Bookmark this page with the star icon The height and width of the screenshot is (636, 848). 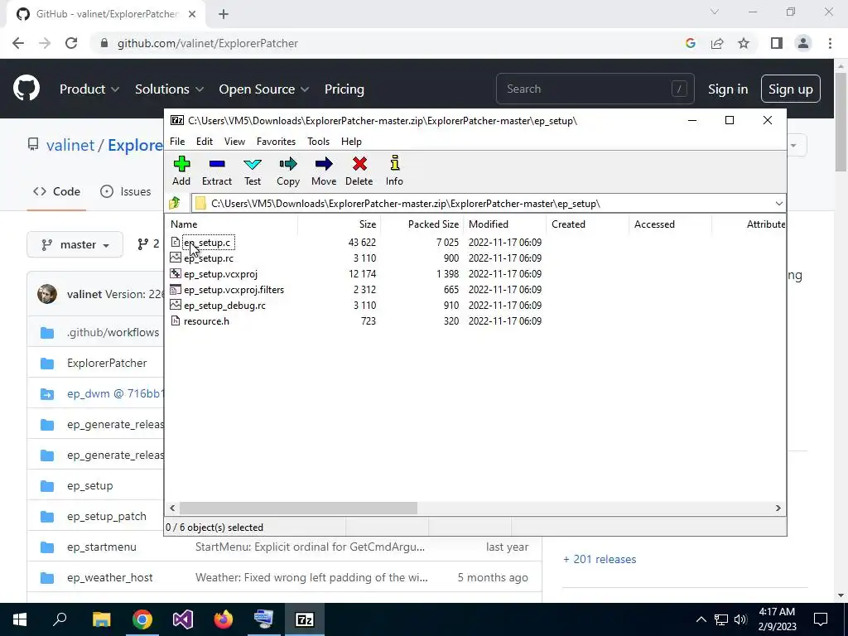coord(744,43)
